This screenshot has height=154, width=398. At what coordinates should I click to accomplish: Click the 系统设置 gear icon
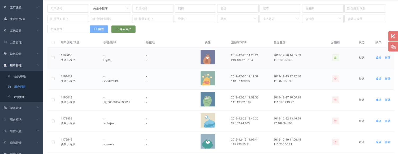[5, 31]
